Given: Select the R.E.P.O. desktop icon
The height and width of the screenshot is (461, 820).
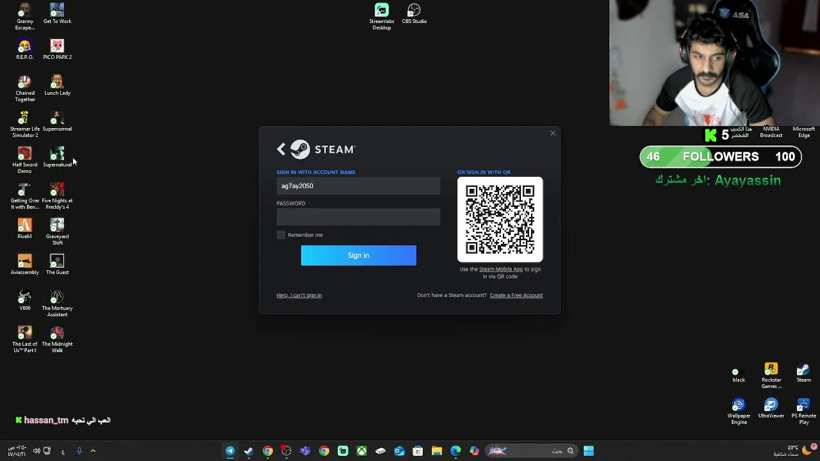Looking at the screenshot, I should click(x=24, y=50).
